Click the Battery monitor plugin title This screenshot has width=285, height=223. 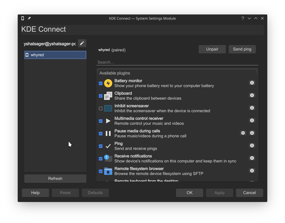128,81
